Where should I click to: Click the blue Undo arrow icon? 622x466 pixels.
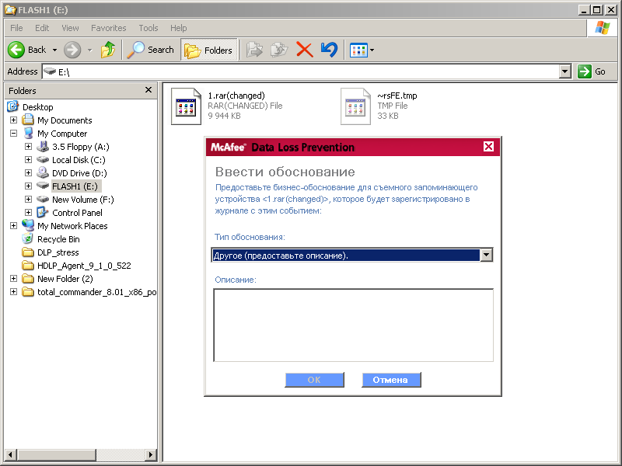329,50
